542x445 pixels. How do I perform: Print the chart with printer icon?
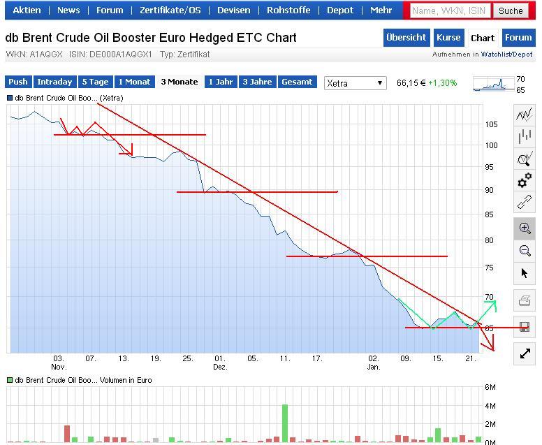524,302
